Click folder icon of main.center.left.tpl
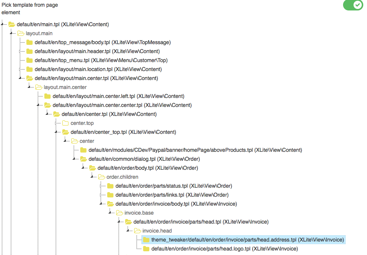 click(x=48, y=96)
